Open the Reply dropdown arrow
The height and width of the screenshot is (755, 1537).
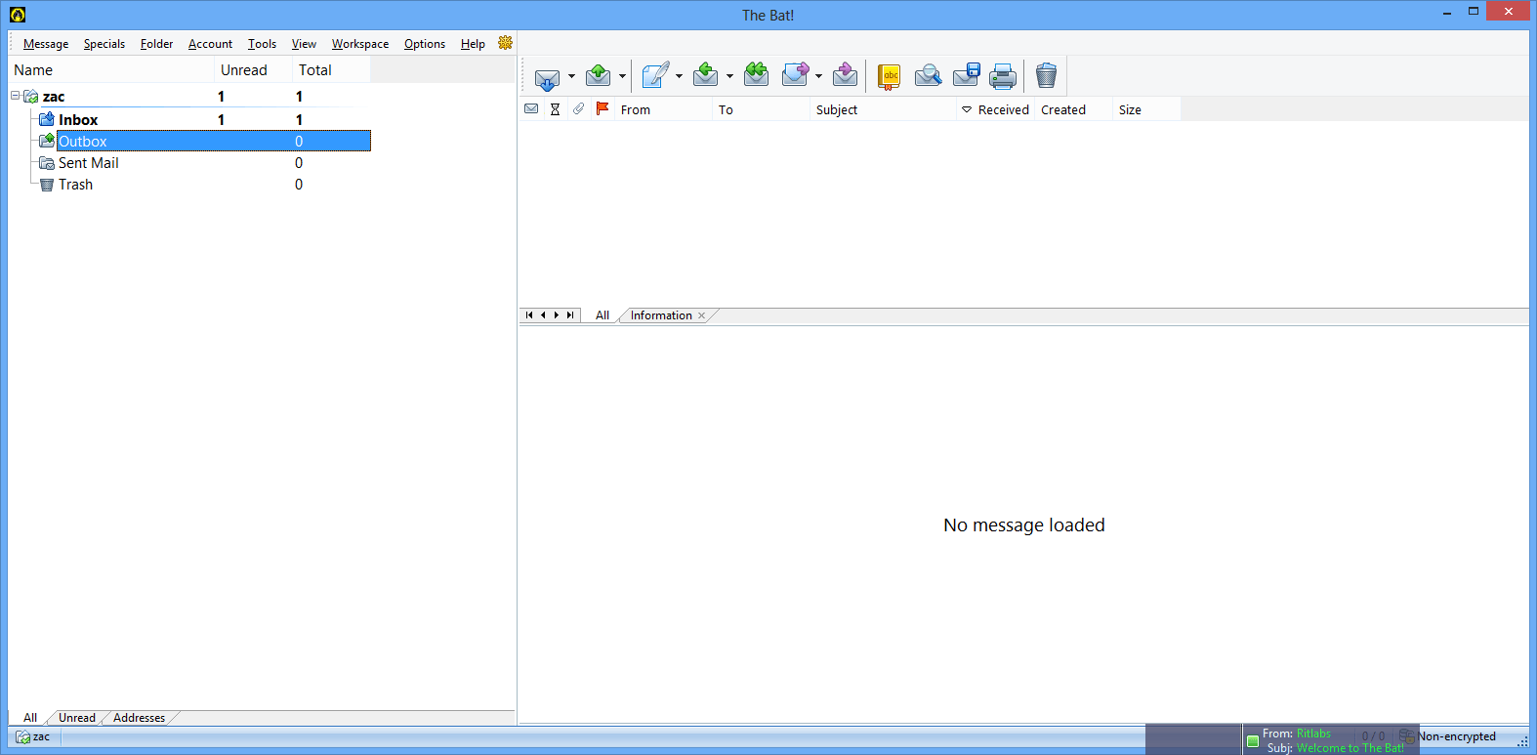pos(729,76)
